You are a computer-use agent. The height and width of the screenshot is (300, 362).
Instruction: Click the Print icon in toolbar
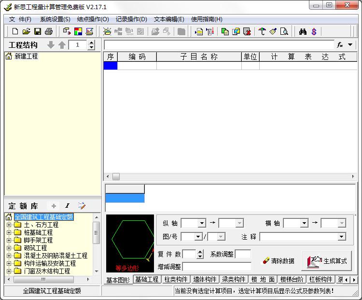(x=48, y=32)
